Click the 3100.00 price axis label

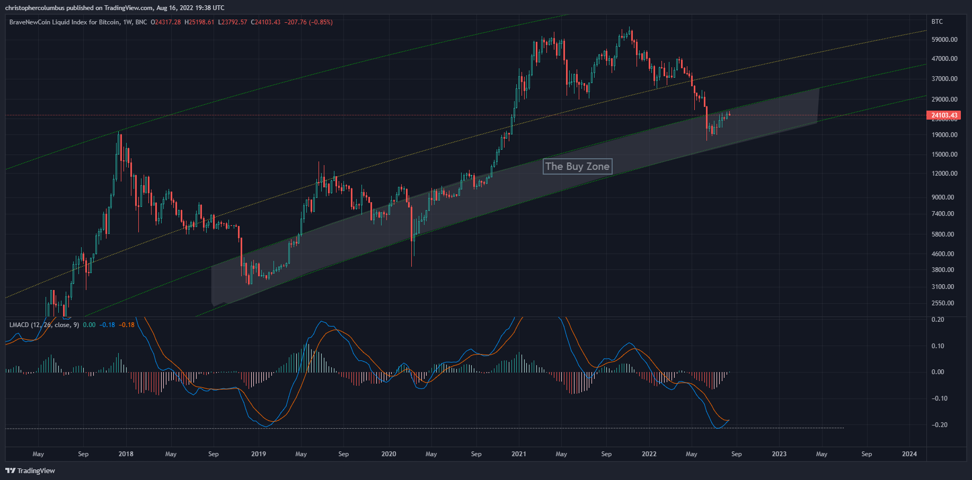coord(943,287)
